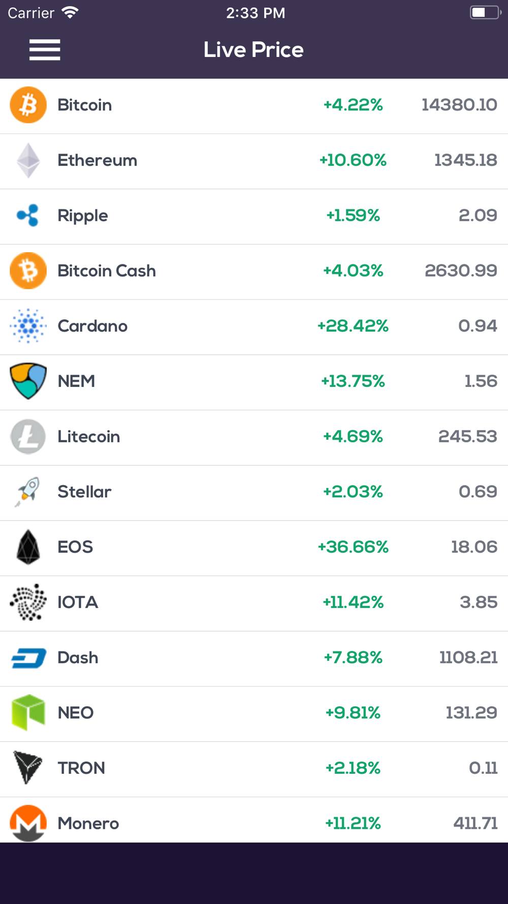Tap the TRON triangle icon
Viewport: 508px width, 904px height.
(x=28, y=768)
